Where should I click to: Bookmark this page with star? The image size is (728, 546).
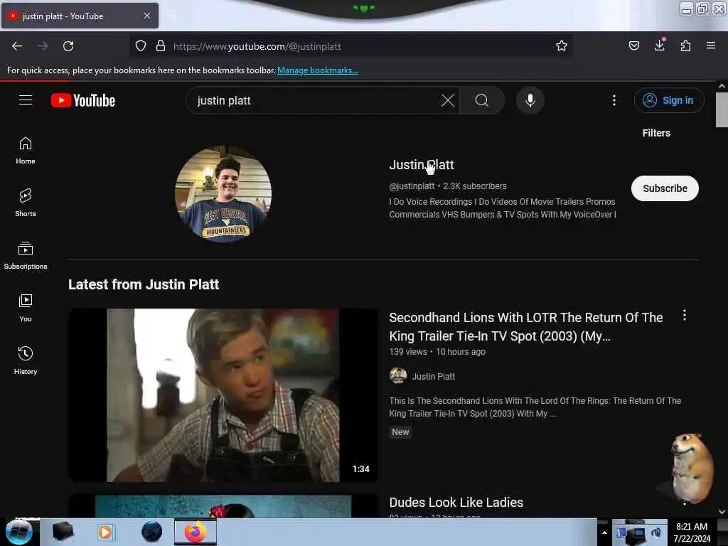562,45
